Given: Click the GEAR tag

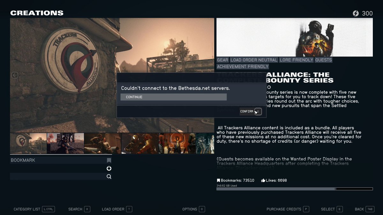Looking at the screenshot, I should pyautogui.click(x=223, y=60).
